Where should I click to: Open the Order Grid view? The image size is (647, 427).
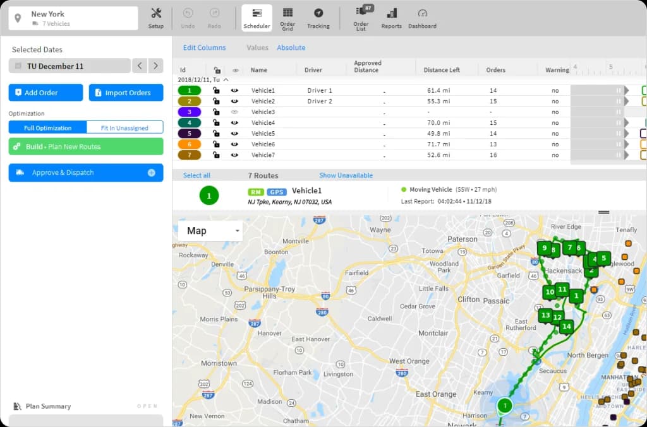pyautogui.click(x=287, y=17)
